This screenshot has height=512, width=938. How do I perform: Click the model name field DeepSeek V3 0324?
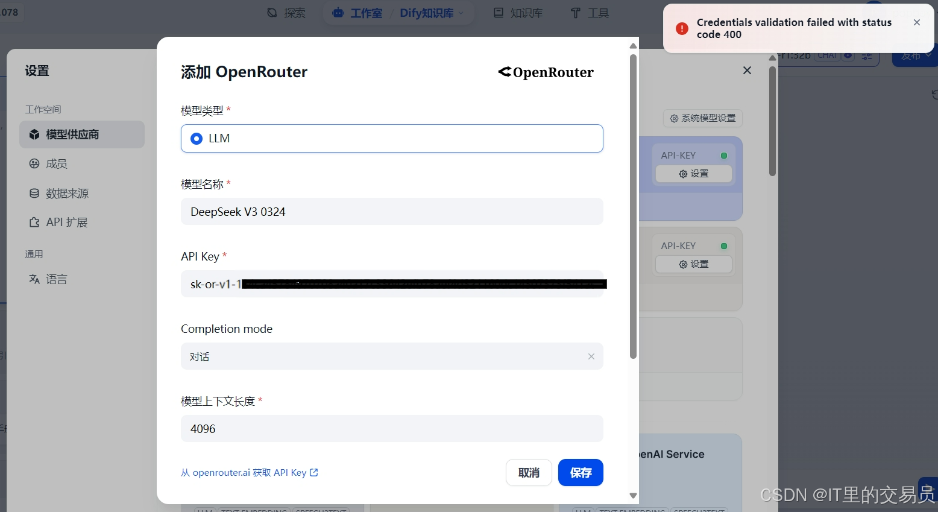(392, 212)
